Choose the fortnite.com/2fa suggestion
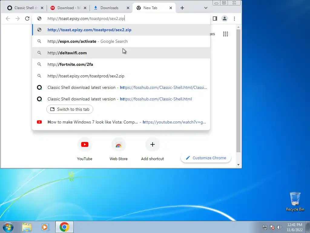This screenshot has width=310, height=233. pos(121,64)
